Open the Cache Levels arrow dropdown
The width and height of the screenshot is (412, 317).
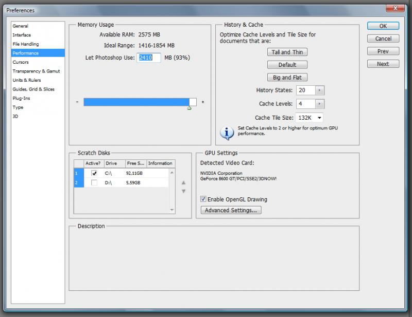point(319,104)
